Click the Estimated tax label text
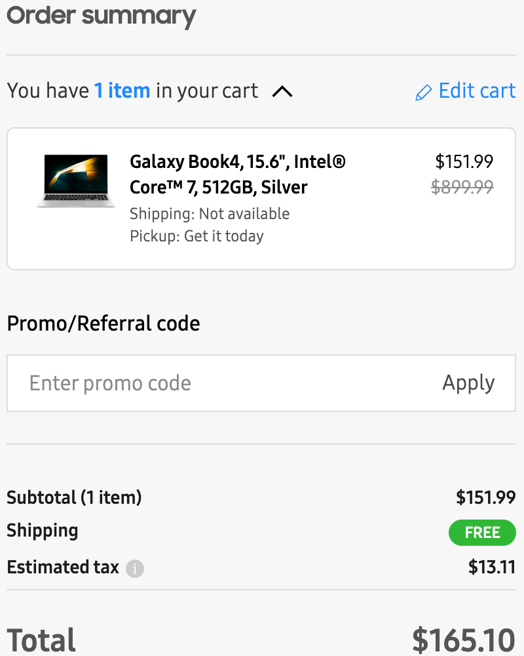This screenshot has width=524, height=656. [x=63, y=567]
